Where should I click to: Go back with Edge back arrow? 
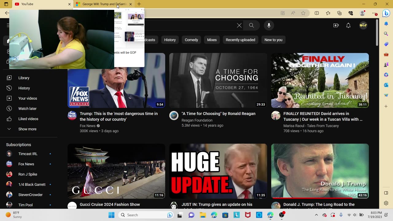coord(7,13)
